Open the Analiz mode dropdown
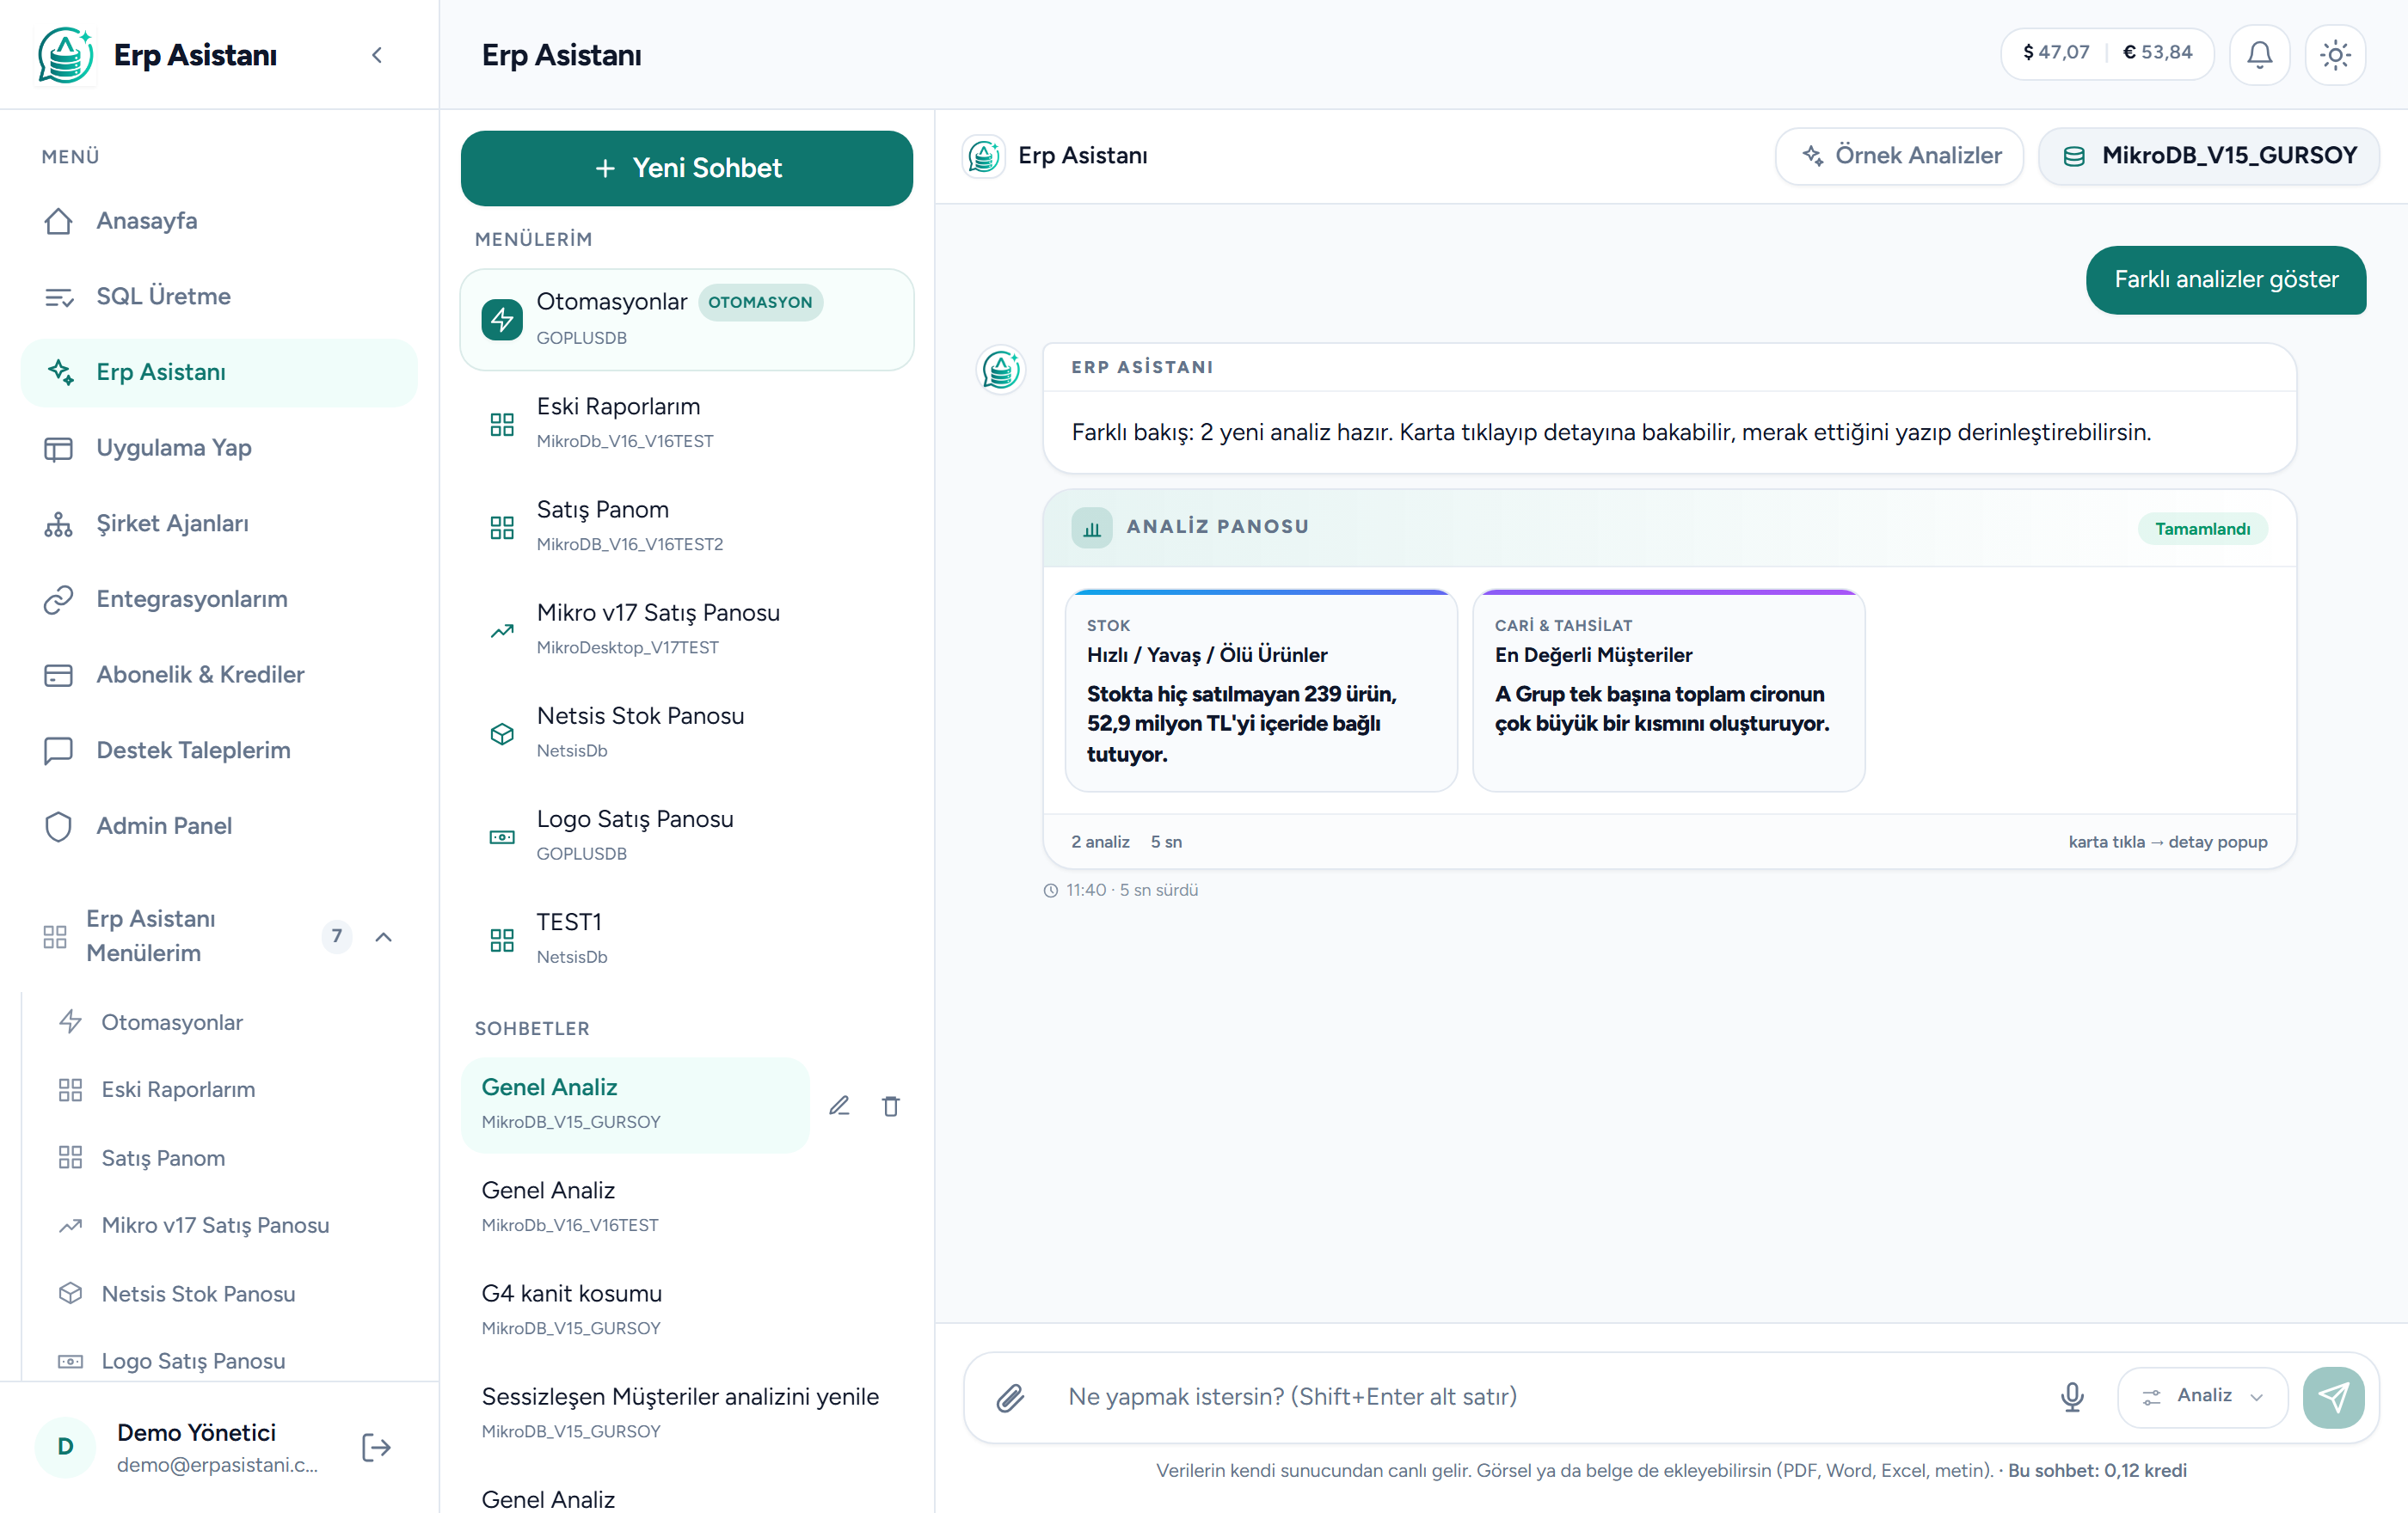Viewport: 2408px width, 1513px height. pyautogui.click(x=2202, y=1398)
